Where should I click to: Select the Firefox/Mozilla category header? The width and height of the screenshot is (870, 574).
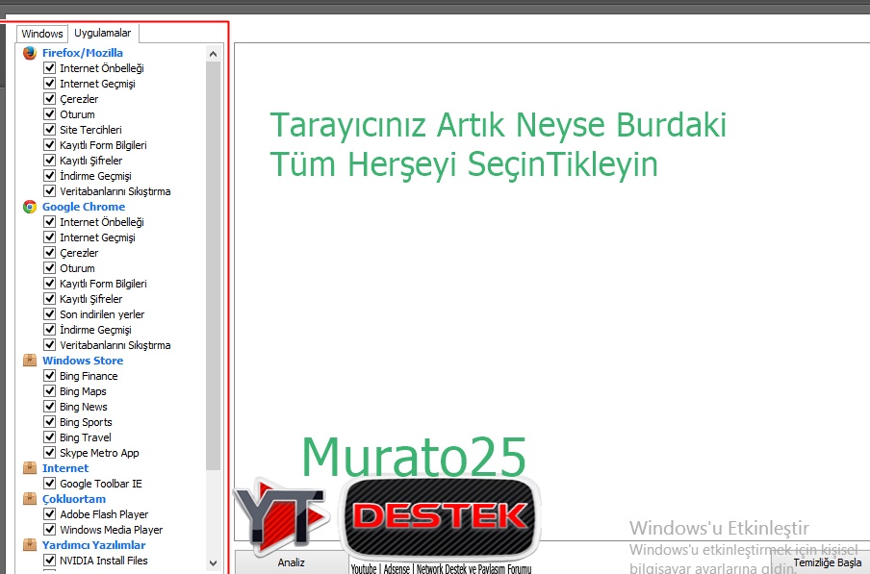(x=83, y=53)
